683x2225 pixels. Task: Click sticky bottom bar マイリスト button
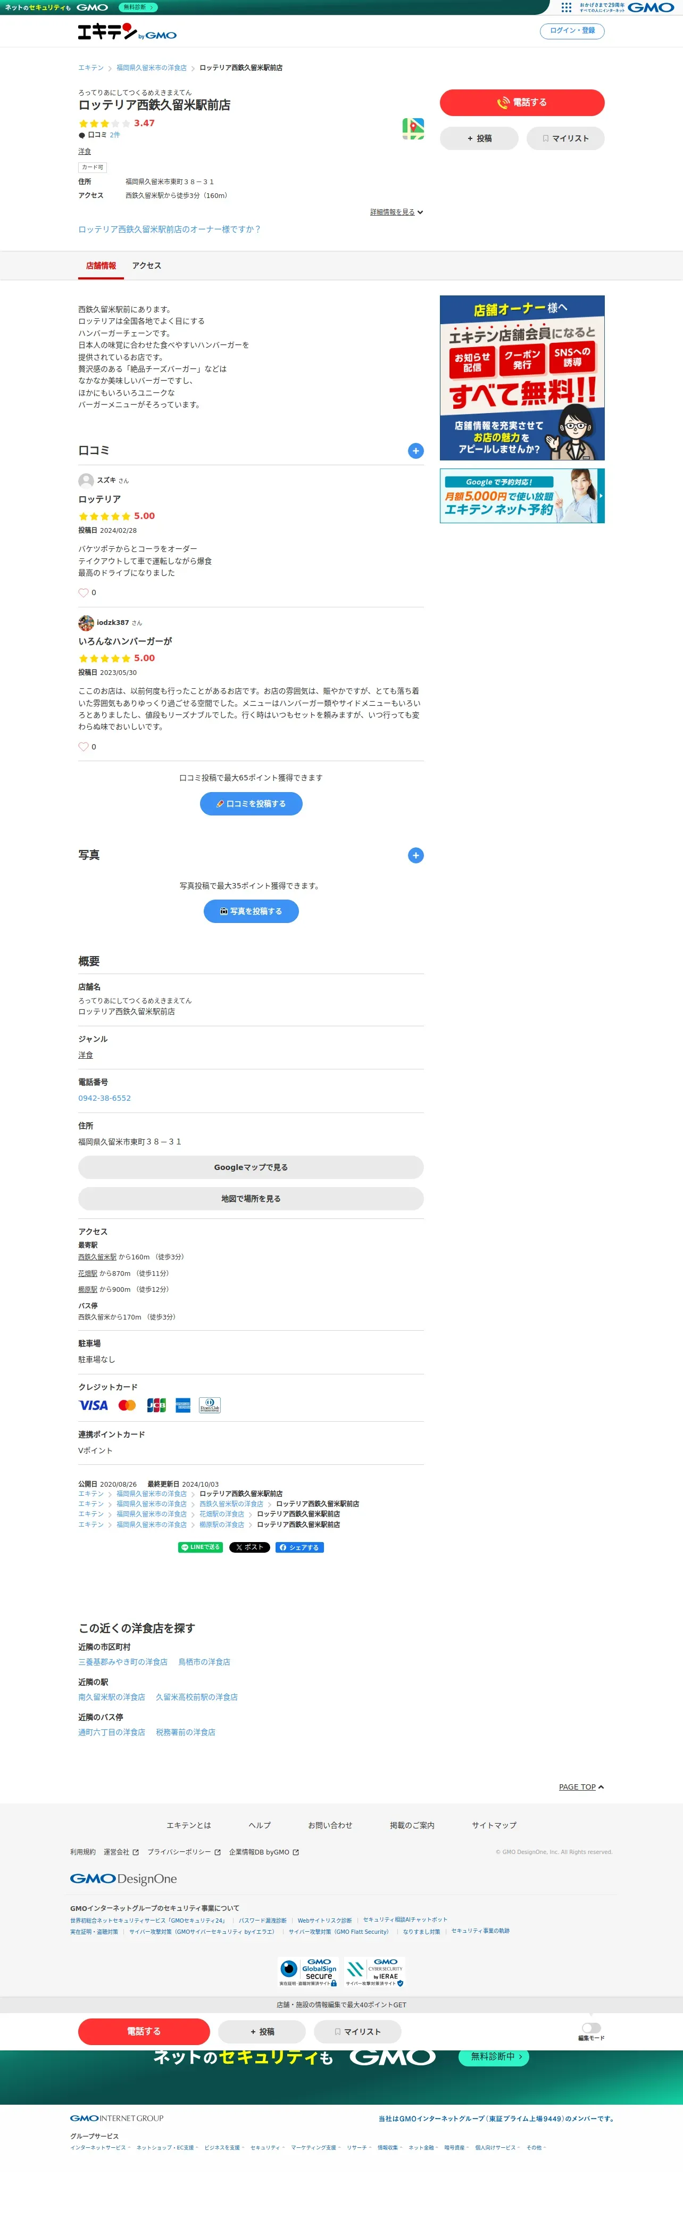point(357,2032)
